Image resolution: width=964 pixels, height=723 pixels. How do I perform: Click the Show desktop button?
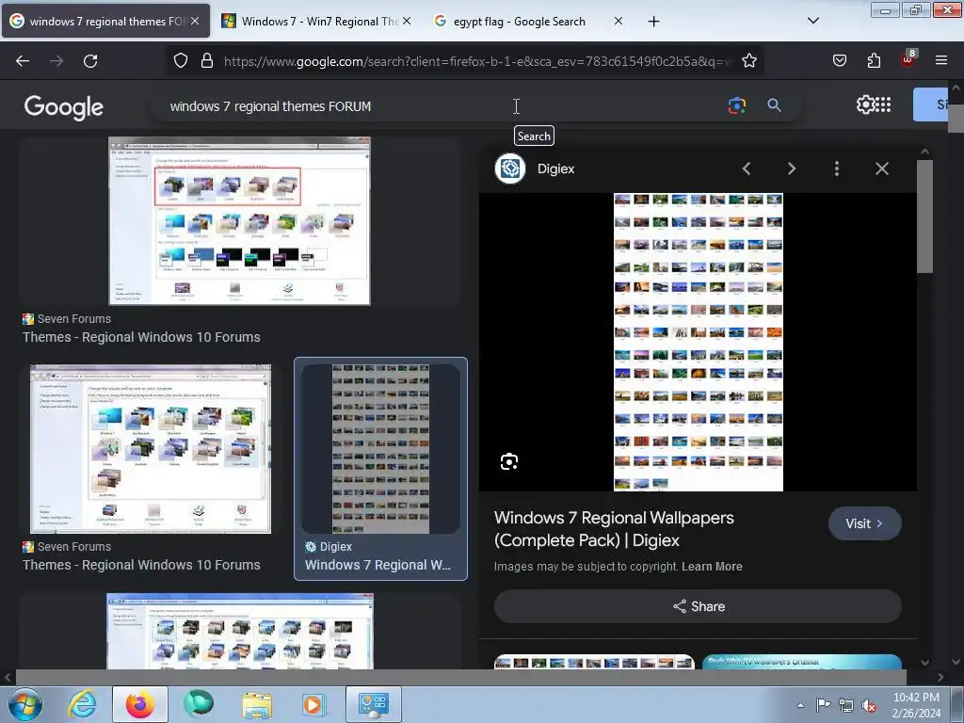tap(956, 704)
